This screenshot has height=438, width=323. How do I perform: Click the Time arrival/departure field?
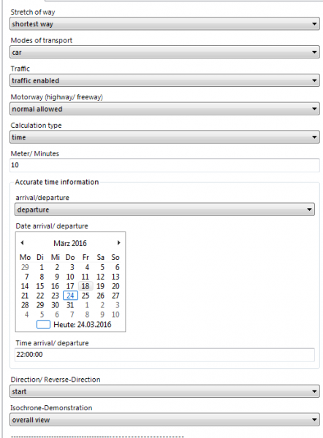click(x=164, y=355)
